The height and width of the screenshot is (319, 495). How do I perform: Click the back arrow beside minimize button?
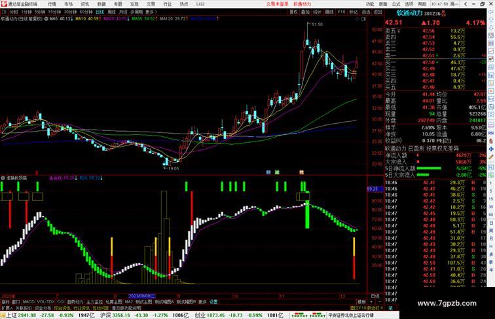click(466, 4)
